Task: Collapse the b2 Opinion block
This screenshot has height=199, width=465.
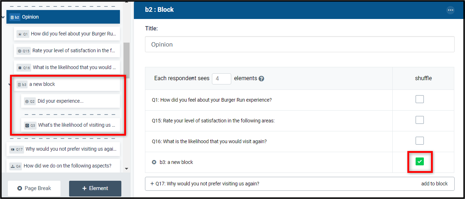Action: coord(3,17)
